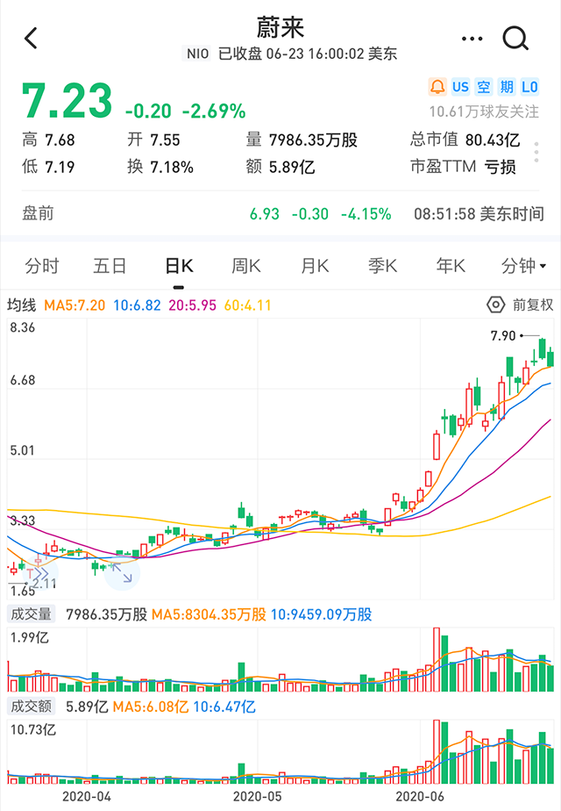Tap the 市盈TTM 亏损 value
The height and width of the screenshot is (811, 561).
click(463, 167)
